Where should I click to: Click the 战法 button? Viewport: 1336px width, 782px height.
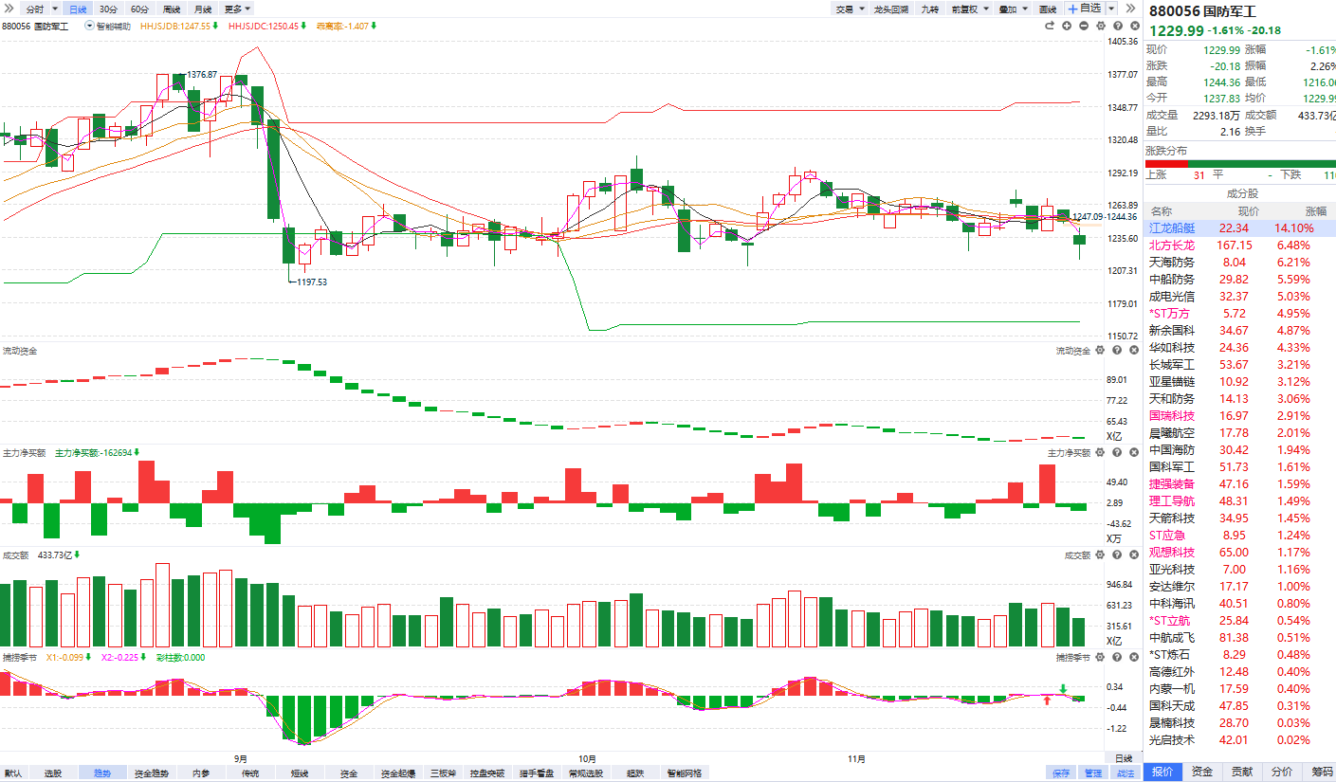click(x=1125, y=773)
